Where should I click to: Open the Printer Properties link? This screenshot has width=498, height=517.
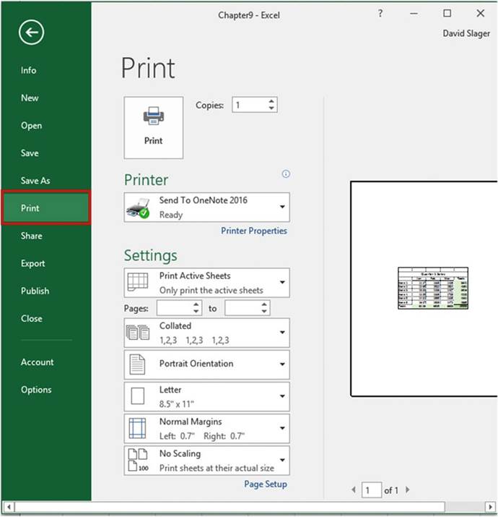253,231
